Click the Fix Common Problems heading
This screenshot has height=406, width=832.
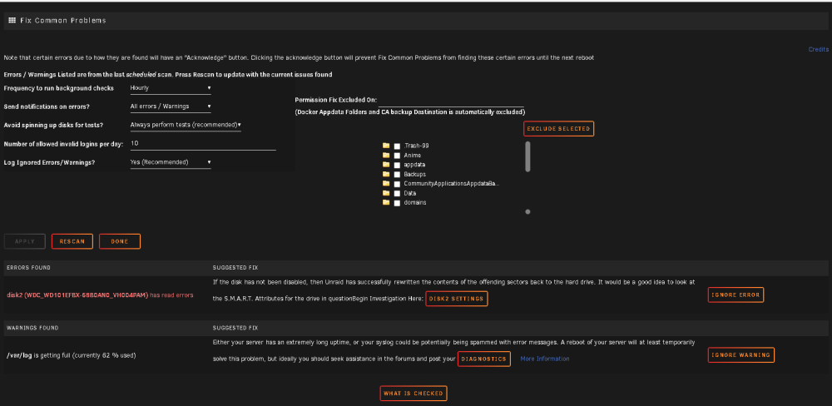(63, 20)
